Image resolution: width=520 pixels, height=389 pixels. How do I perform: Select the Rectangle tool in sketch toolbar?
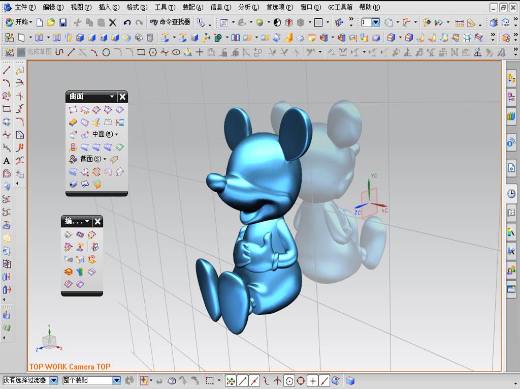coord(141,52)
